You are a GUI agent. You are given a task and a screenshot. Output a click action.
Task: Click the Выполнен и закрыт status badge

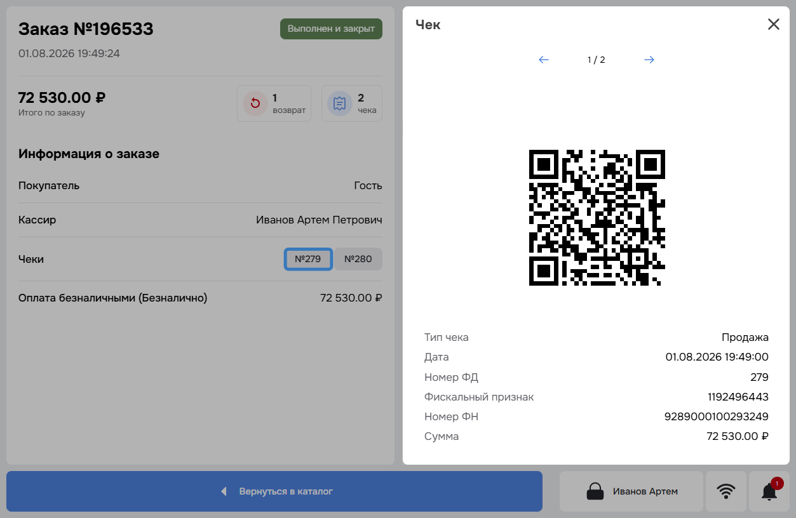pyautogui.click(x=331, y=29)
